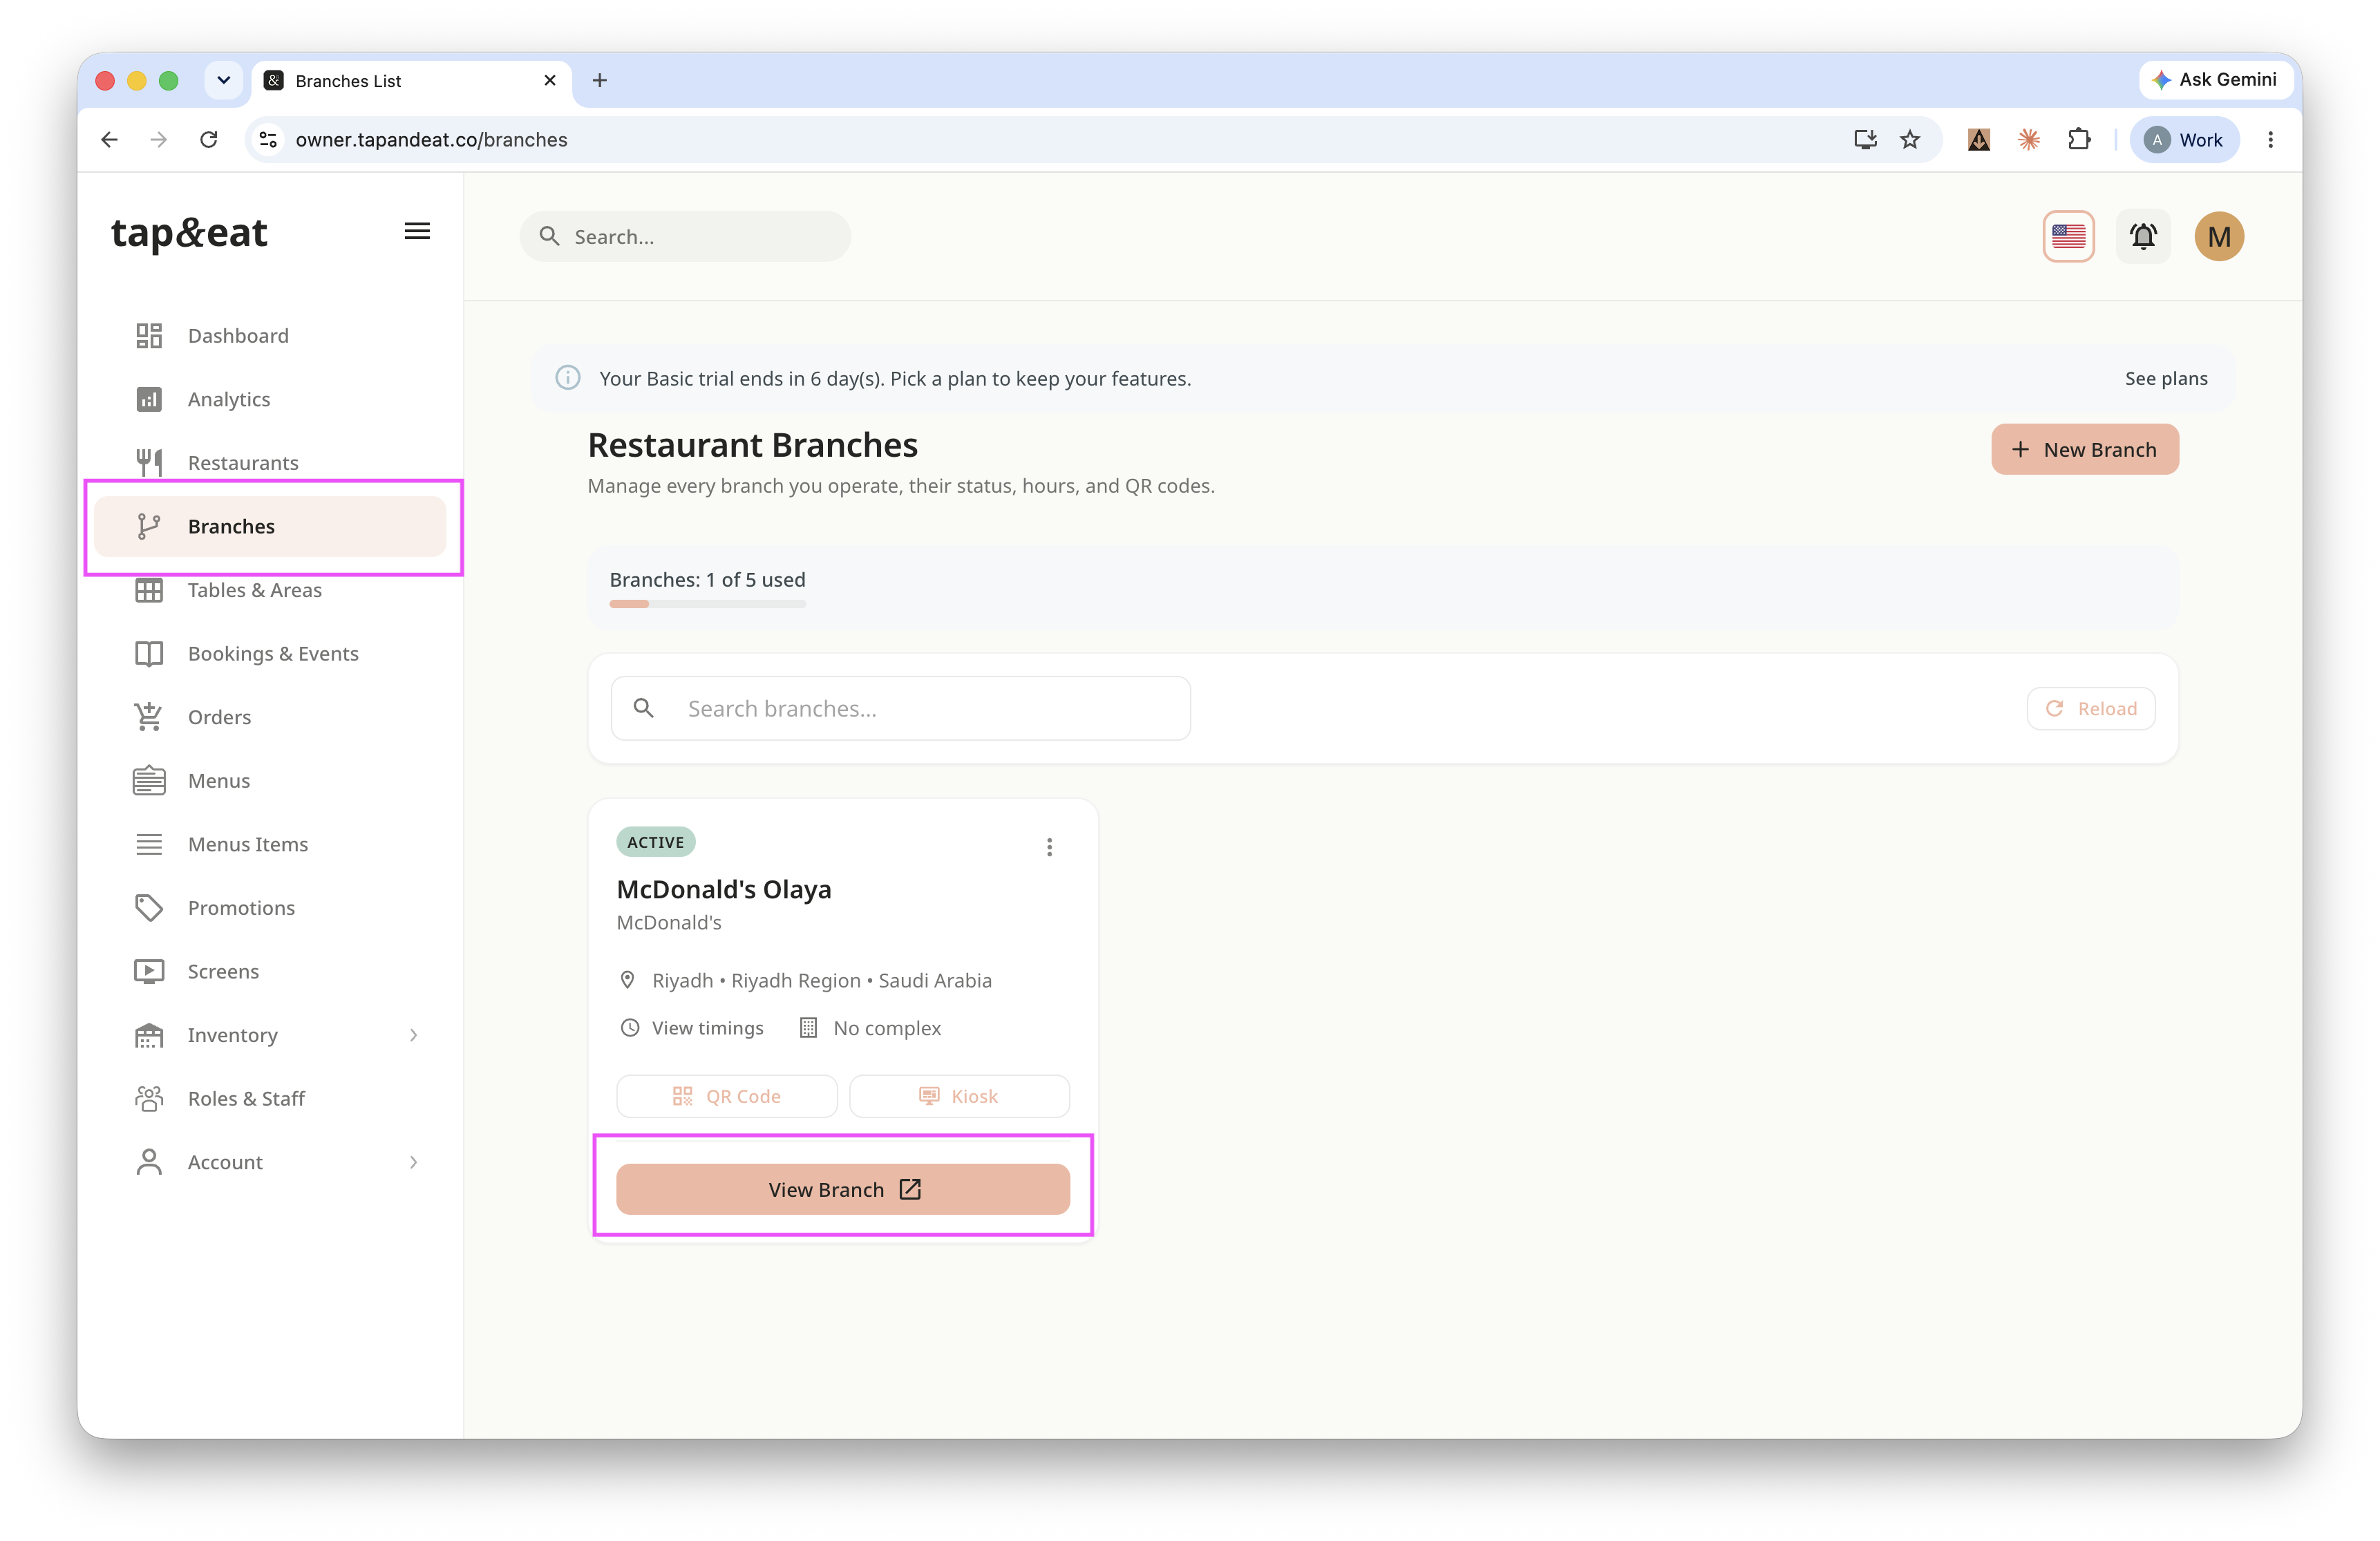Focus the Search branches input field
The image size is (2380, 1541).
click(x=900, y=708)
